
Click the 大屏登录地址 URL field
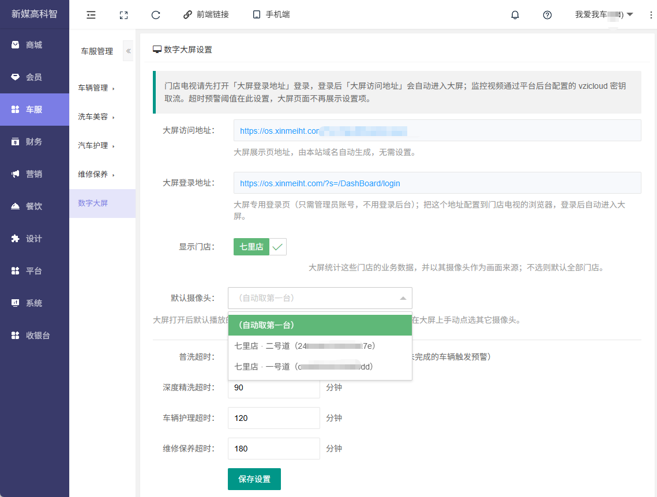437,183
